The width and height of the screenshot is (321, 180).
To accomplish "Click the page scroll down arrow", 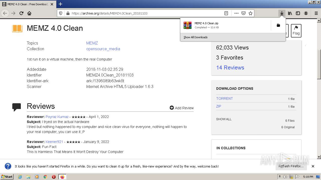I will pyautogui.click(x=319, y=157).
